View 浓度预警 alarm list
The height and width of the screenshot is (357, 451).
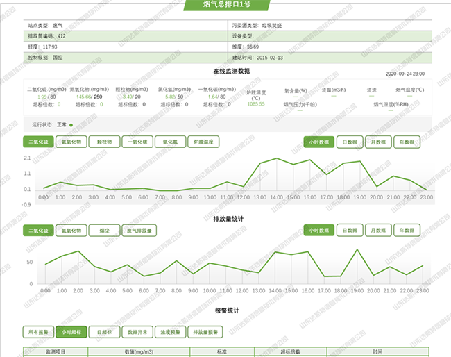tap(170, 332)
